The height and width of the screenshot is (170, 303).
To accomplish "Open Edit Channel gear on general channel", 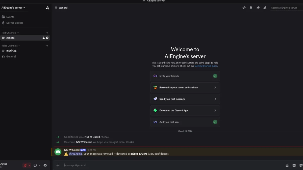I will (47, 38).
